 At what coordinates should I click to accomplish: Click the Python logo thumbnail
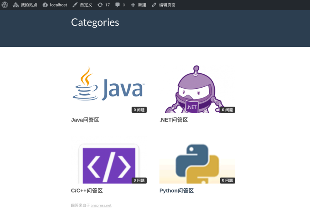point(197,160)
